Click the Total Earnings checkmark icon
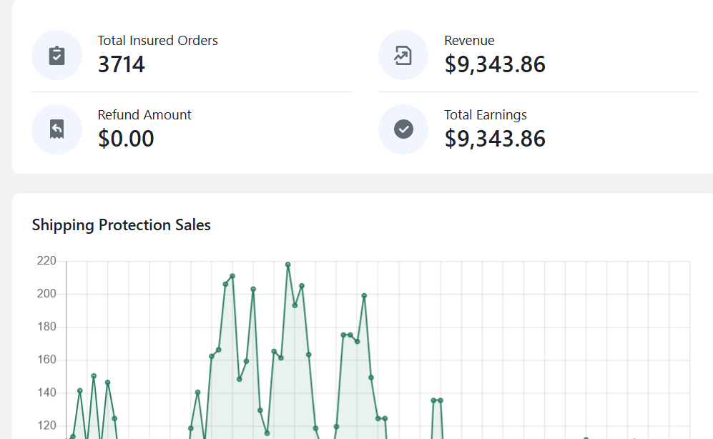Screen dimensions: 713x439 coord(403,129)
